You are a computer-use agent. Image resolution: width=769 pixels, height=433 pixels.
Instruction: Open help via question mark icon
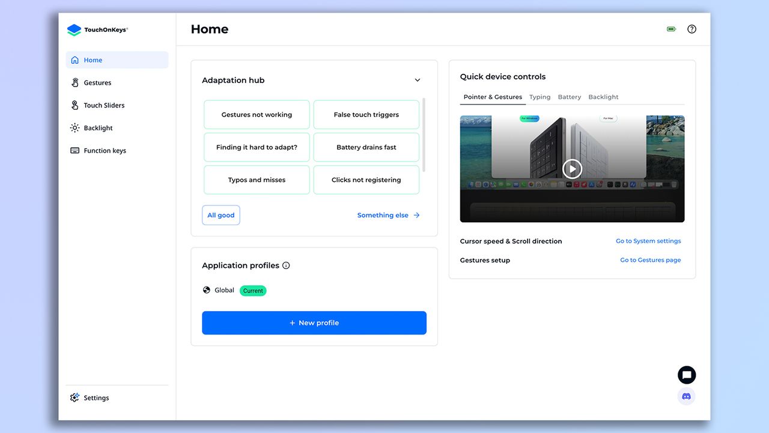click(x=691, y=29)
